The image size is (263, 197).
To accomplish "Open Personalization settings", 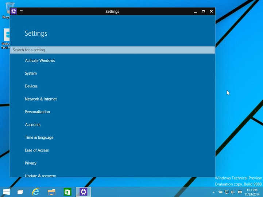I will (38, 112).
